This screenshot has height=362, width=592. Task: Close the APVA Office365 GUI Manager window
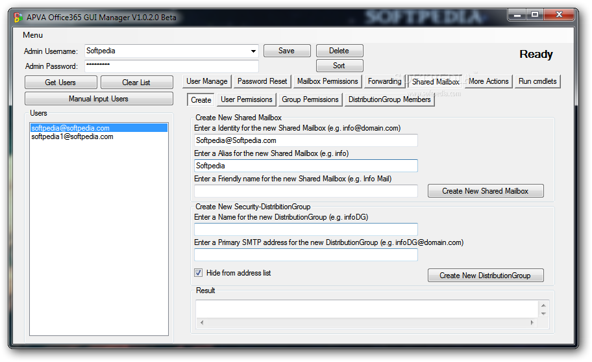559,15
